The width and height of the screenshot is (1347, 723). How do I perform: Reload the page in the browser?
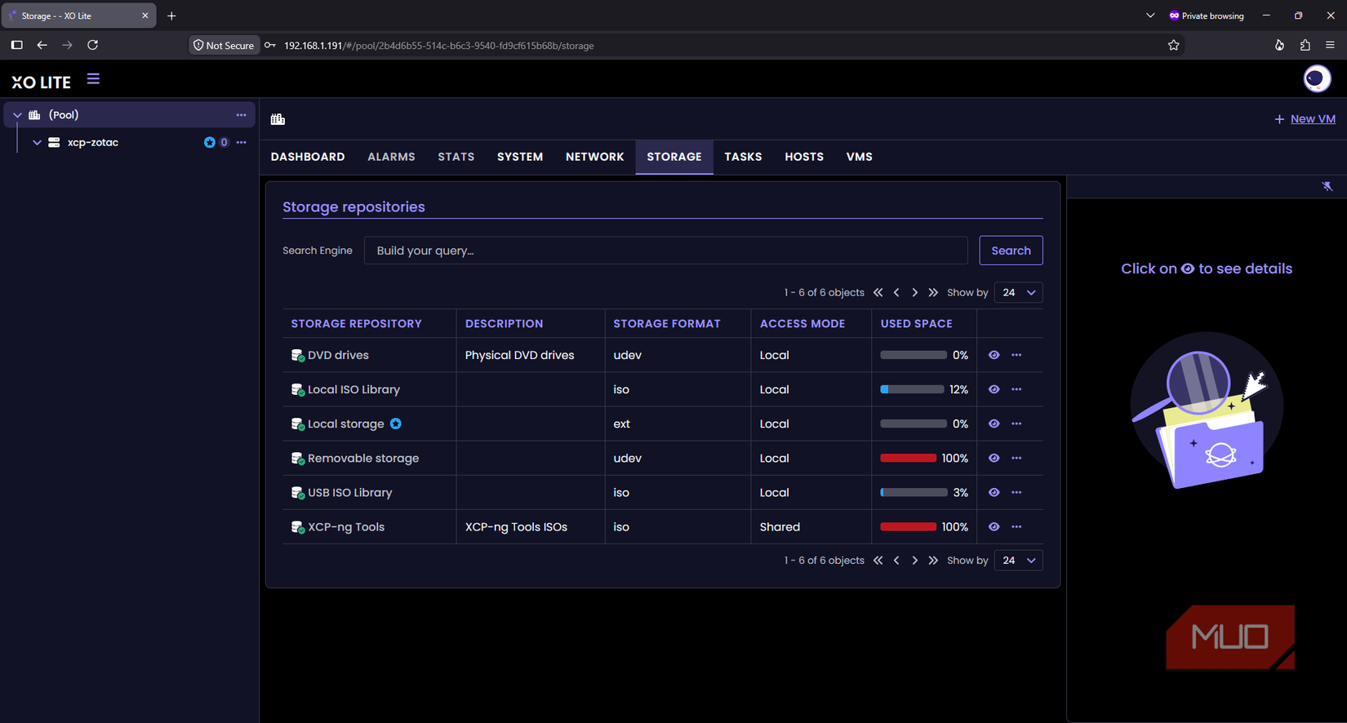pos(93,45)
